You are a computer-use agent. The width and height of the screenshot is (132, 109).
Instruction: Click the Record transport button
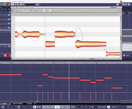coord(67,107)
